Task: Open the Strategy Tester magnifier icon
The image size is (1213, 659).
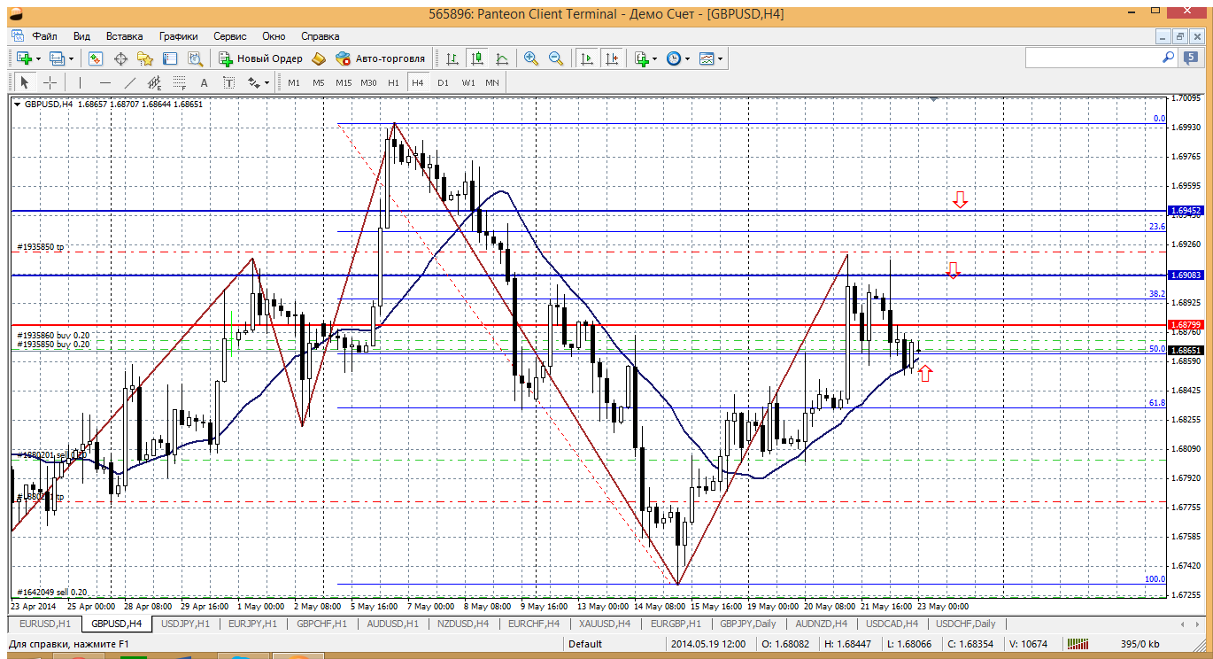Action: click(x=196, y=58)
